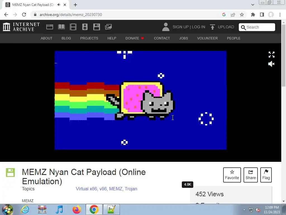Viewport: 286px width, 215px height.
Task: Mute the browser tab audio icon
Action: (59, 5)
